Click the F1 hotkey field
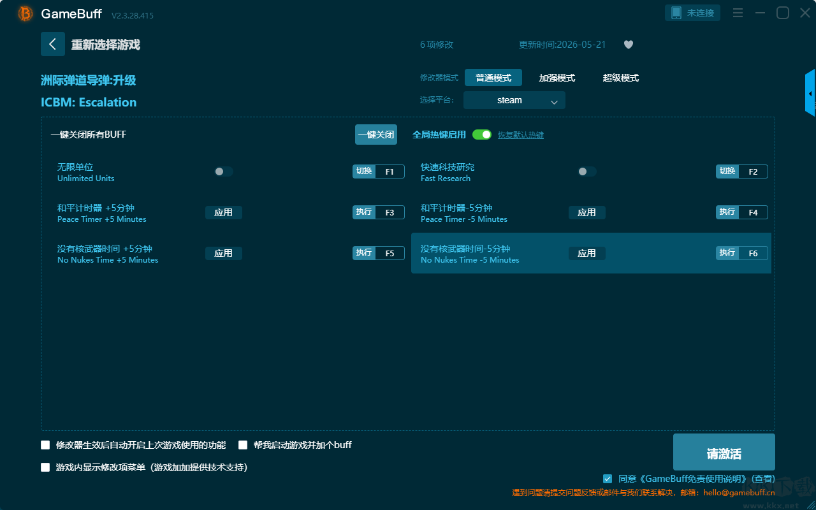Image resolution: width=816 pixels, height=510 pixels. click(x=390, y=171)
